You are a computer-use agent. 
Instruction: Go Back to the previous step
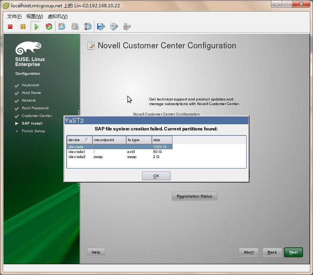click(x=272, y=252)
